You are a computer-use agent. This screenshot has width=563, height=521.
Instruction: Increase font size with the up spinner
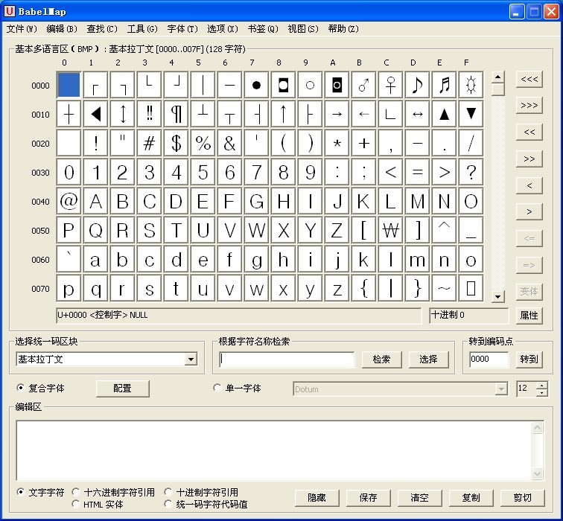[541, 385]
